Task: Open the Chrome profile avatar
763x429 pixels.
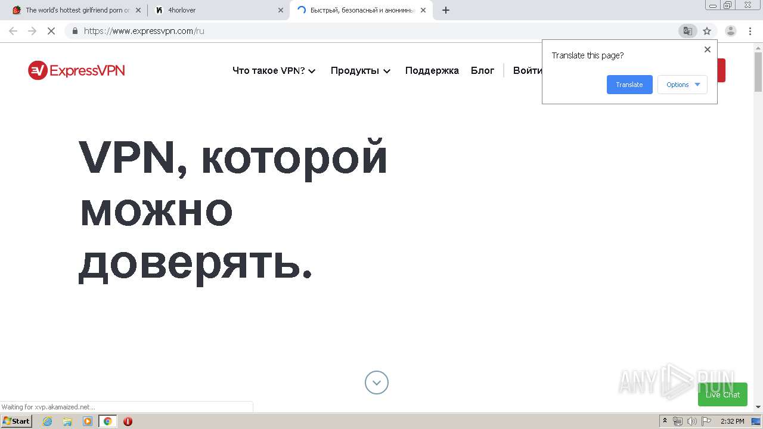Action: coord(730,31)
